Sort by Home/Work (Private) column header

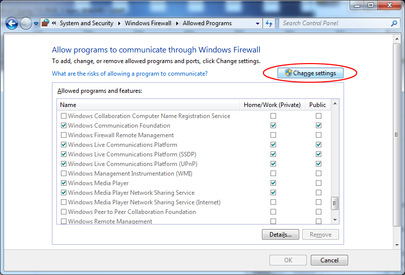tap(272, 105)
